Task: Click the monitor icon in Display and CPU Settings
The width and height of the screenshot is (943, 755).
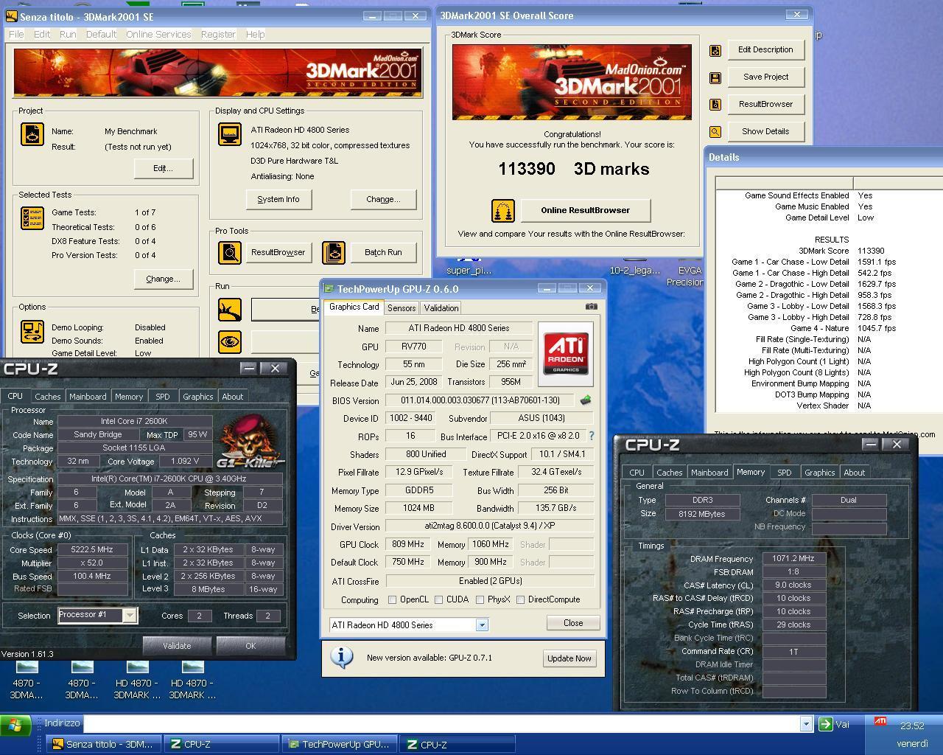Action: click(x=230, y=134)
